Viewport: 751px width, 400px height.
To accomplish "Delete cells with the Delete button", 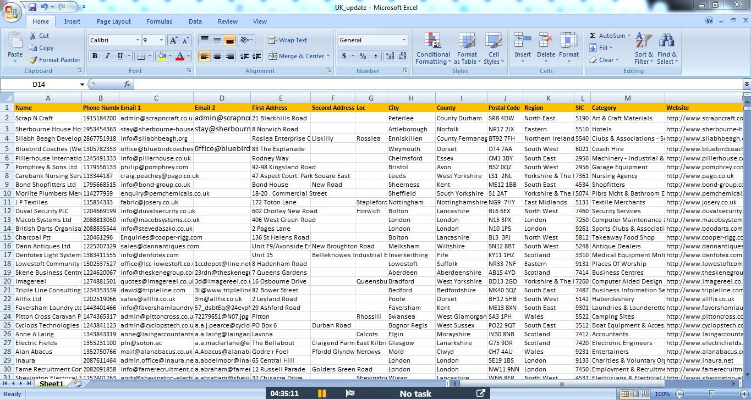I will tap(546, 48).
